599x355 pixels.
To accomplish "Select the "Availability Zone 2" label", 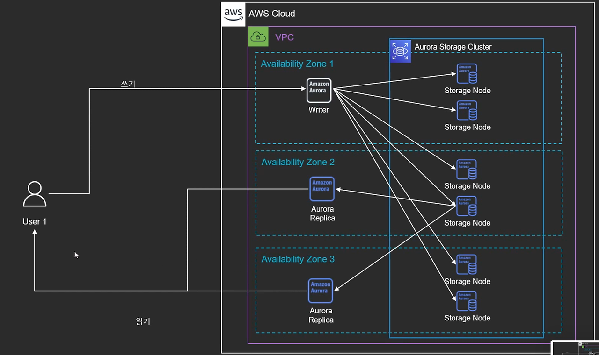I will click(298, 162).
